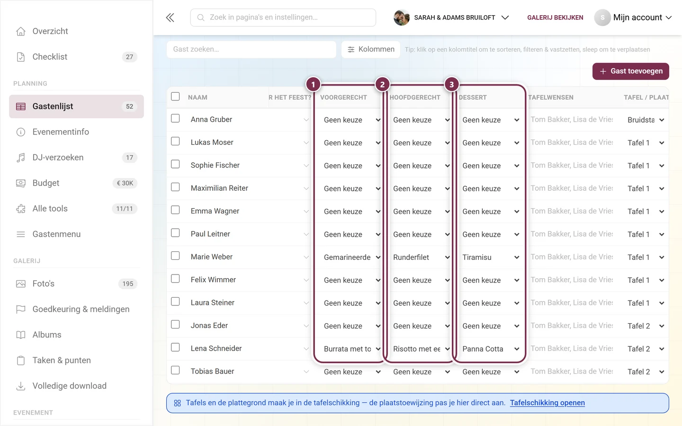This screenshot has width=682, height=426.
Task: Select Lukas Moser's row checkbox
Action: tap(175, 141)
